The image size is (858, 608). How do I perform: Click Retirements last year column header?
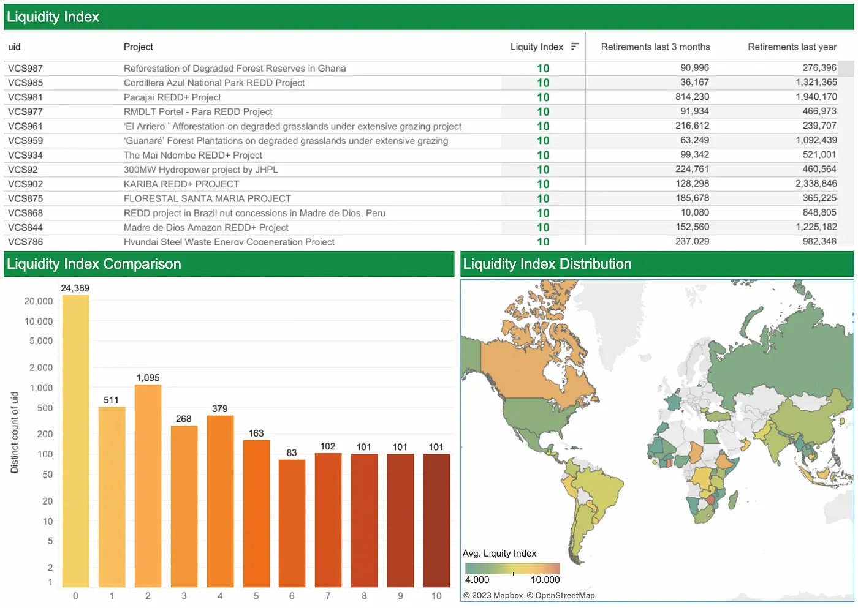(x=792, y=47)
